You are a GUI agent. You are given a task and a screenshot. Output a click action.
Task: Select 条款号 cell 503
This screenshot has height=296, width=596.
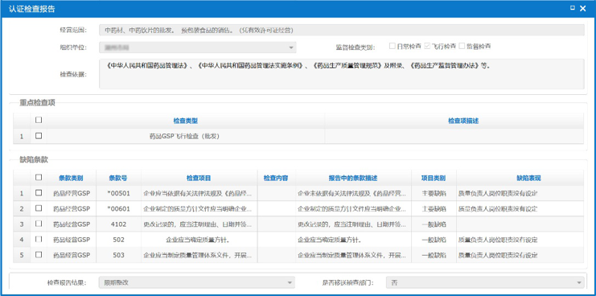pos(118,255)
